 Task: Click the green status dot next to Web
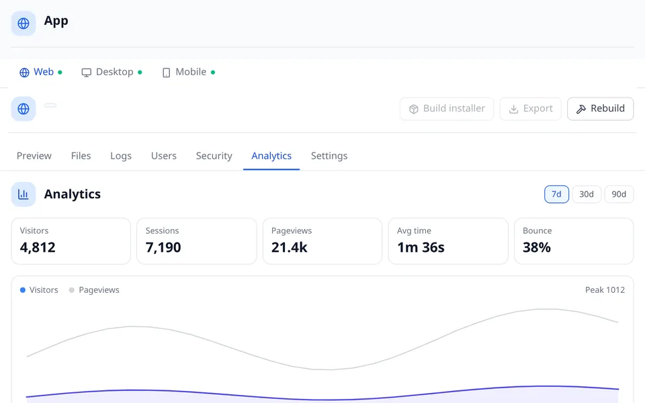tap(60, 73)
